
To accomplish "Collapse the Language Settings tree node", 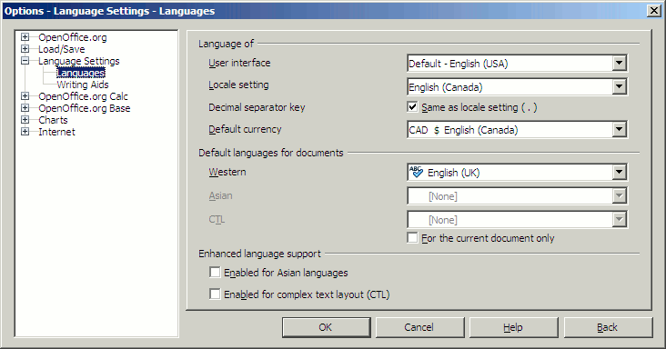I will click(25, 61).
